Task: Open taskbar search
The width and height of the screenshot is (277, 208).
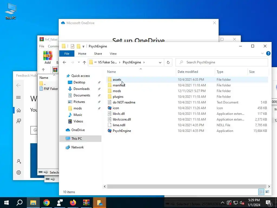Action: tap(19, 203)
